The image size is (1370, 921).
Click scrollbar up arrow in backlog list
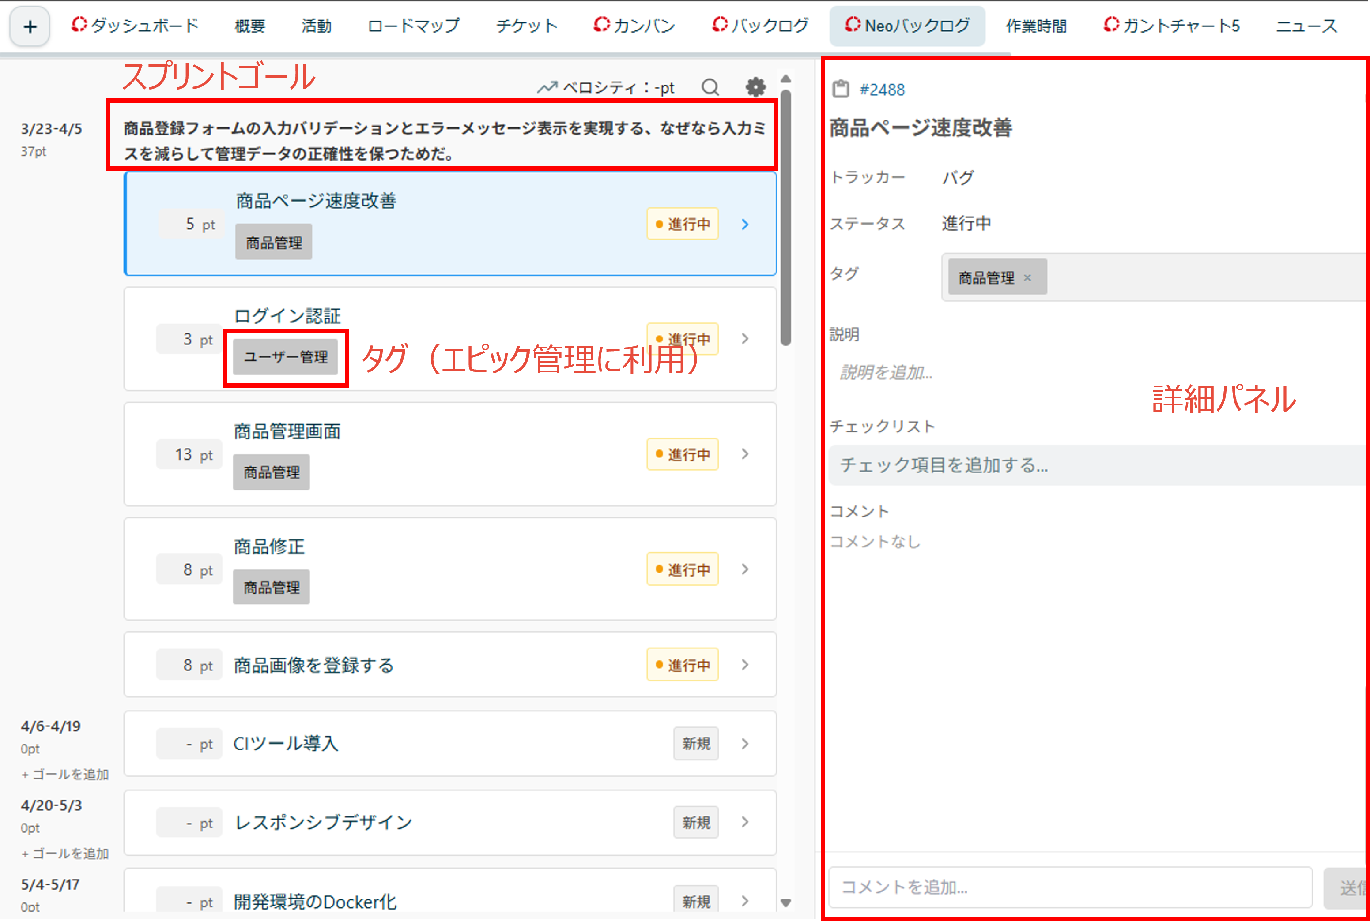785,79
